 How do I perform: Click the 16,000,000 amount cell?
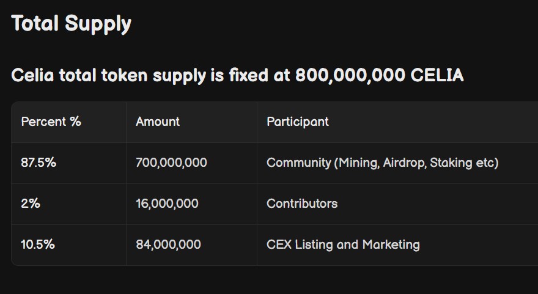pos(167,204)
